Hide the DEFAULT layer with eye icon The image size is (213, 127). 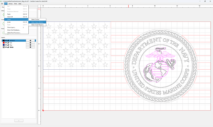(x=6, y=40)
